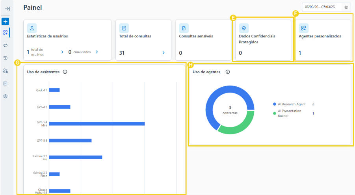This screenshot has width=355, height=195.
Task: Expand Total de consultas chevron arrow
Action: pos(164,53)
